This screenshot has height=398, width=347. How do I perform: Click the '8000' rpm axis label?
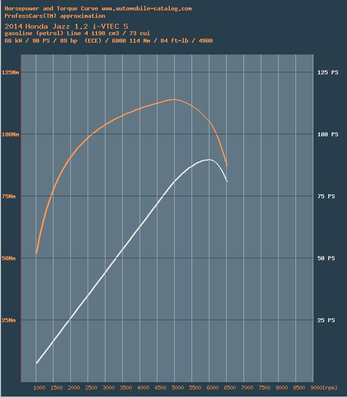coord(282,388)
